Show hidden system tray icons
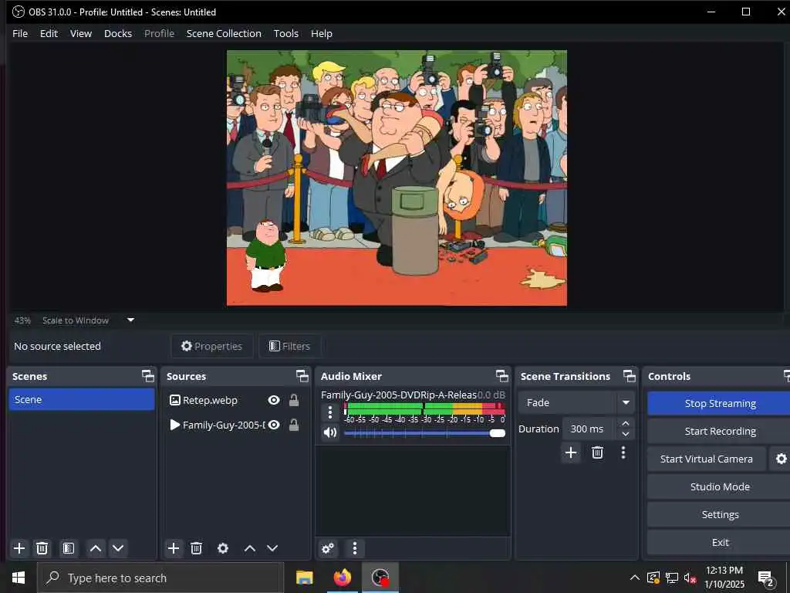This screenshot has height=593, width=790. click(635, 578)
